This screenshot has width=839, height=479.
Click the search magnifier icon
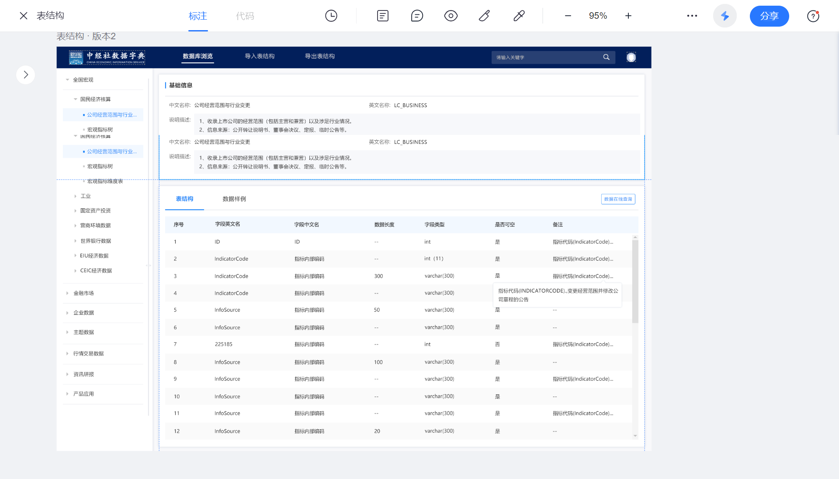[606, 57]
